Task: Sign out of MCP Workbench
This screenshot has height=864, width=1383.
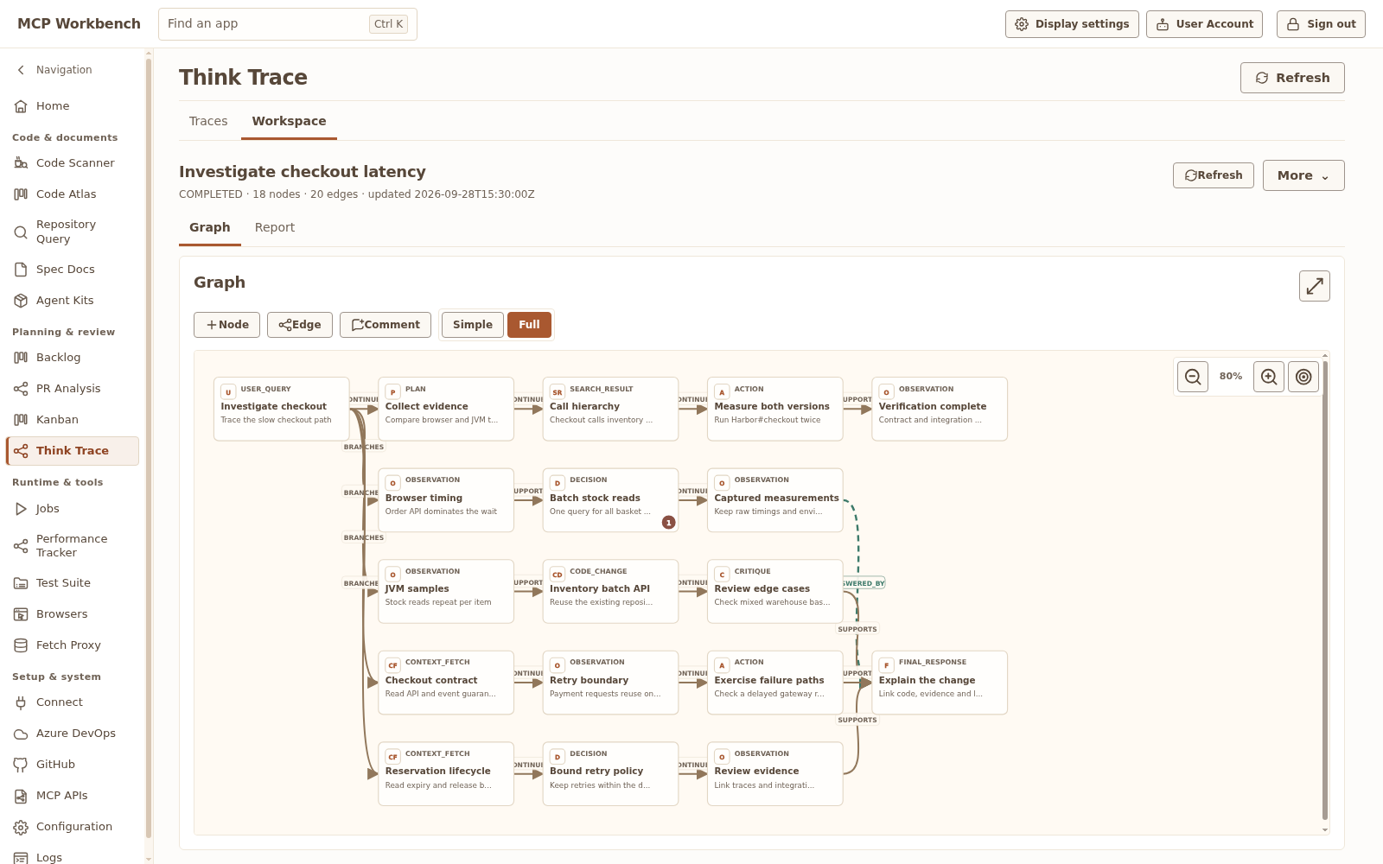Action: click(x=1321, y=24)
